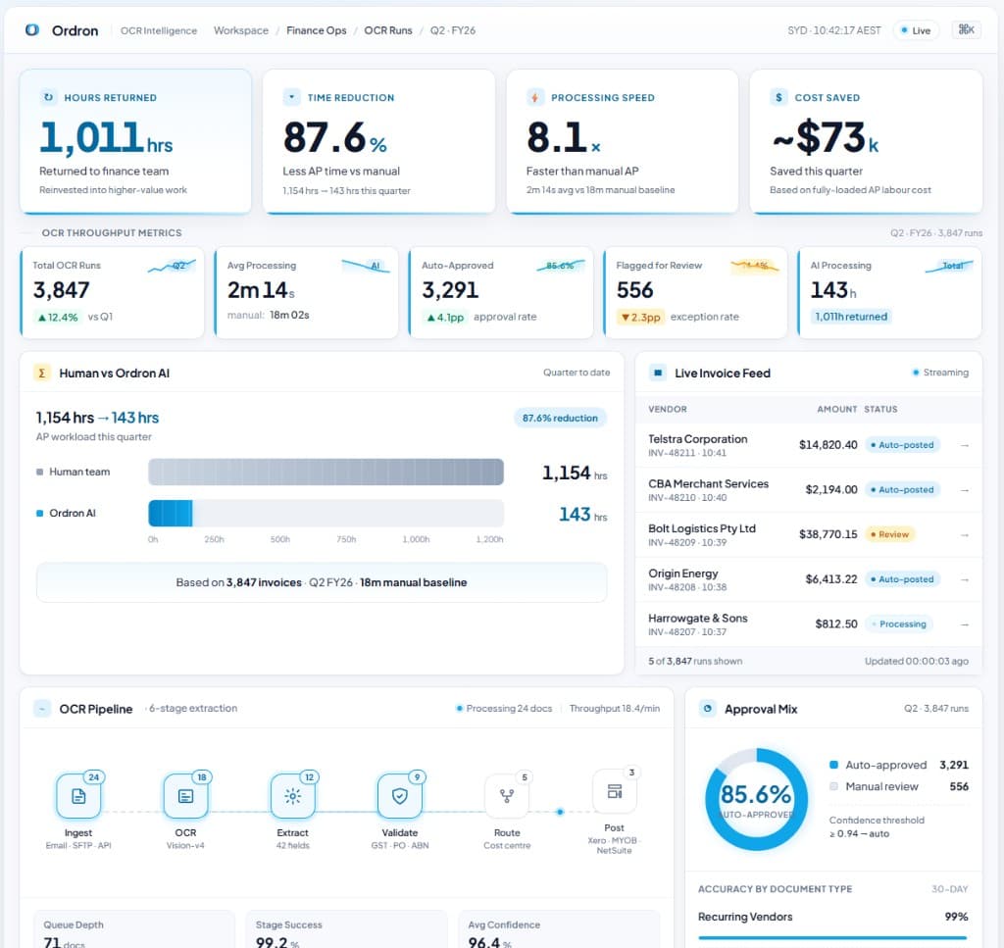Sort by the AMOUNT column header
The width and height of the screenshot is (1004, 948).
coord(836,409)
